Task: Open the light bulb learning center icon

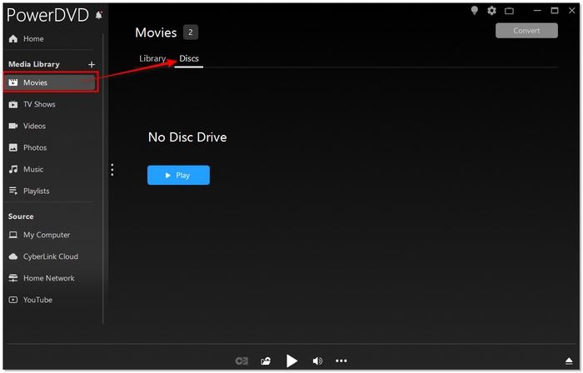Action: pyautogui.click(x=475, y=10)
